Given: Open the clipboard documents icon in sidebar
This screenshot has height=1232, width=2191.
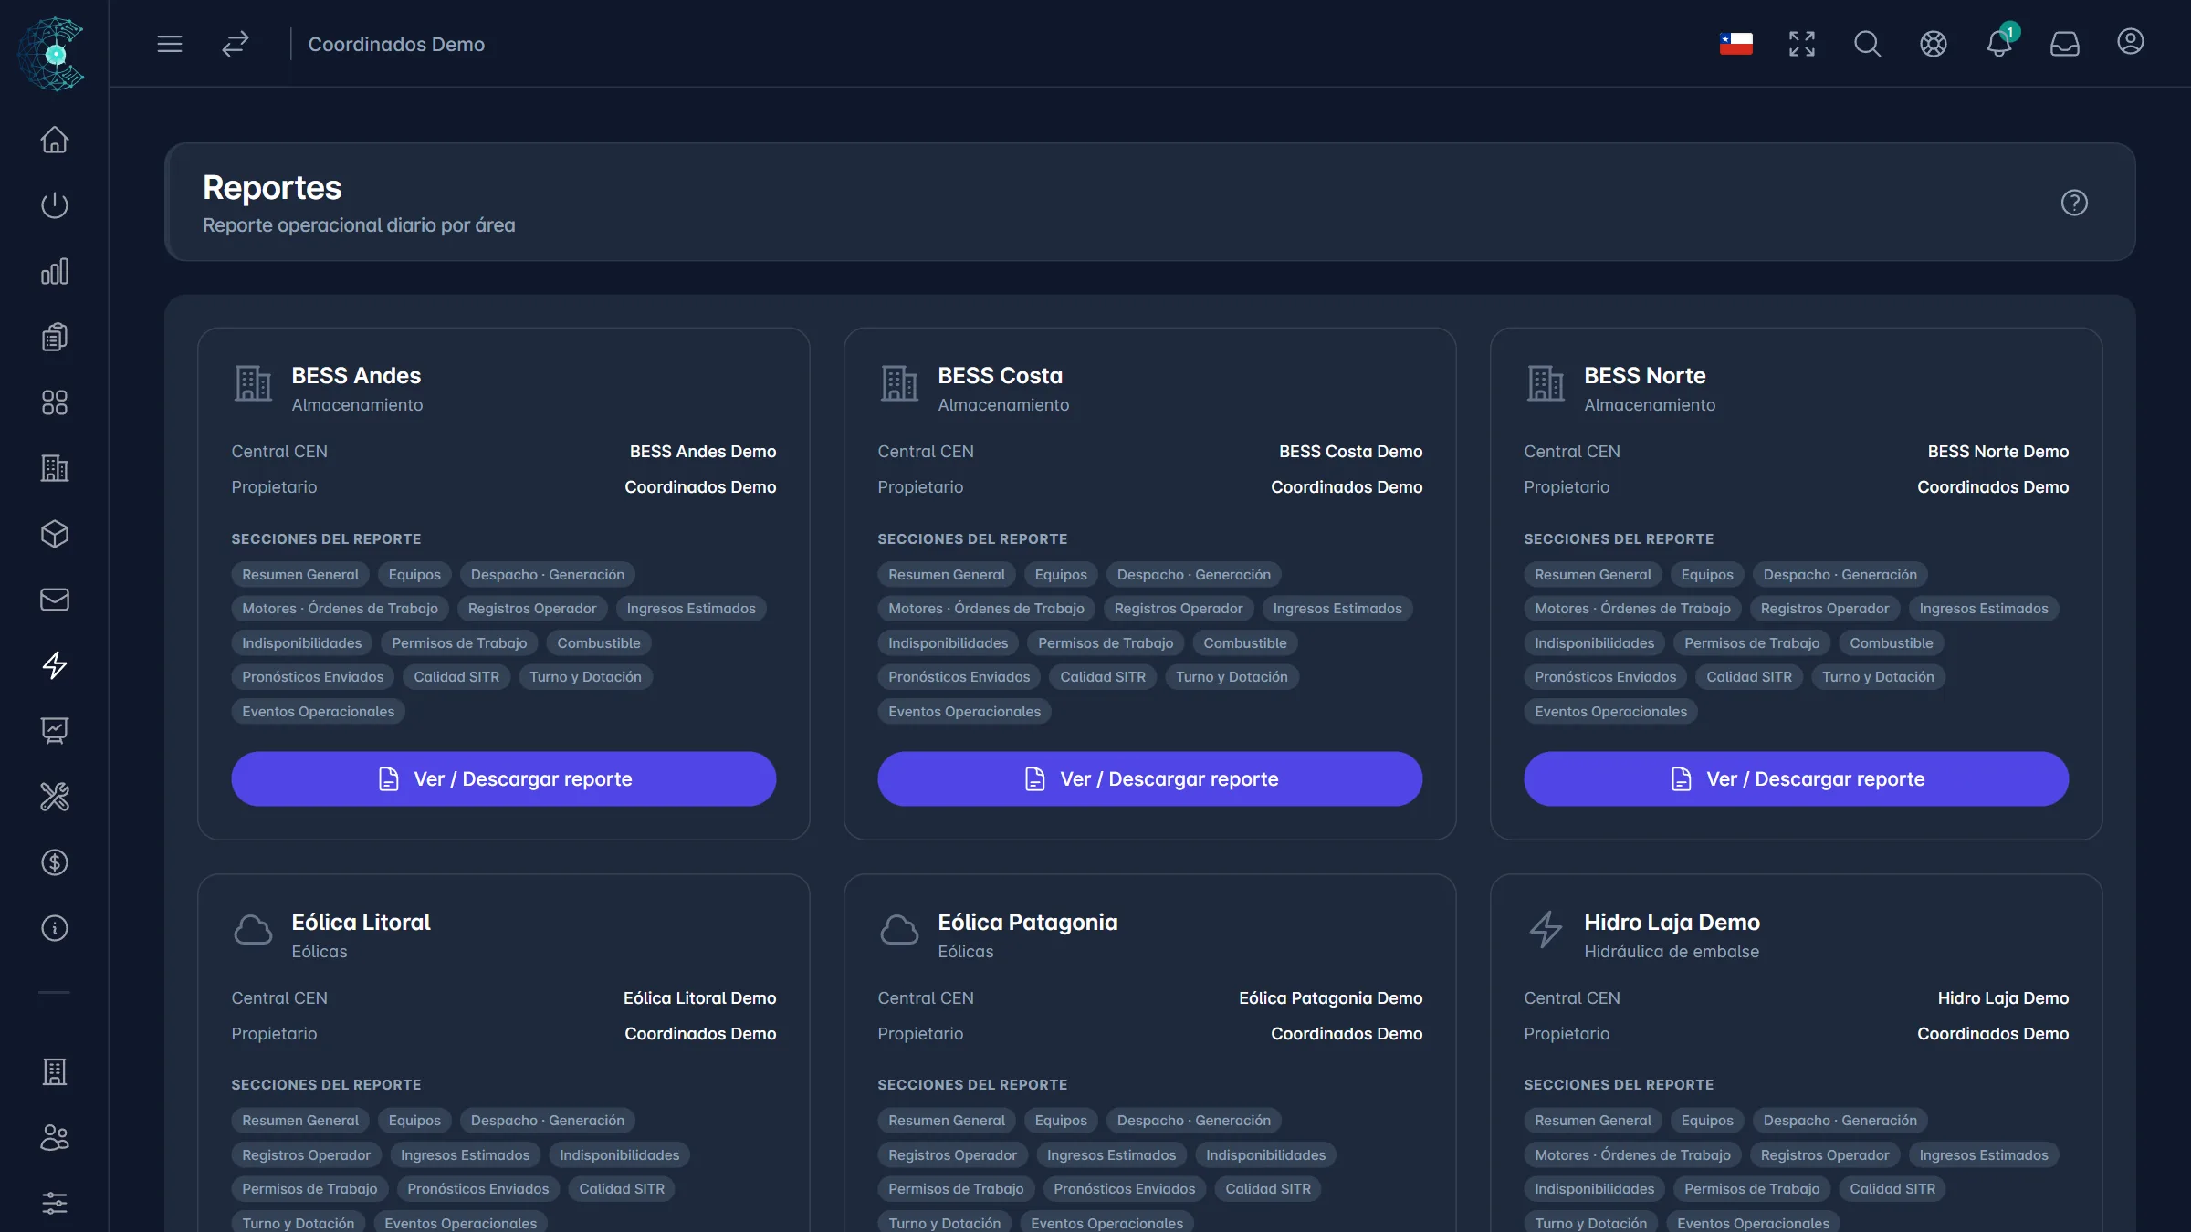Looking at the screenshot, I should (x=55, y=337).
